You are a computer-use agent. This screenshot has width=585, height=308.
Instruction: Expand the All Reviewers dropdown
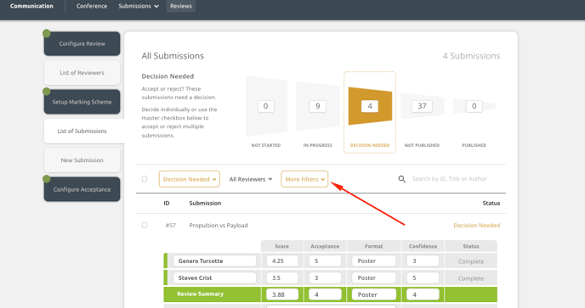tap(250, 179)
